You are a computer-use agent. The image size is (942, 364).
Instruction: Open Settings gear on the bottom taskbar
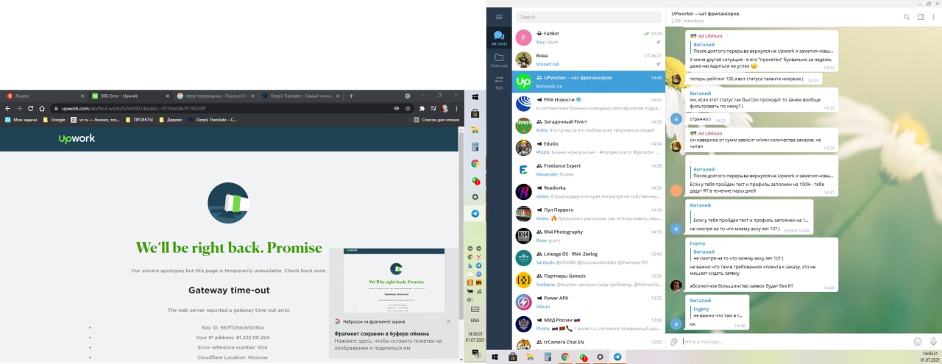600,357
